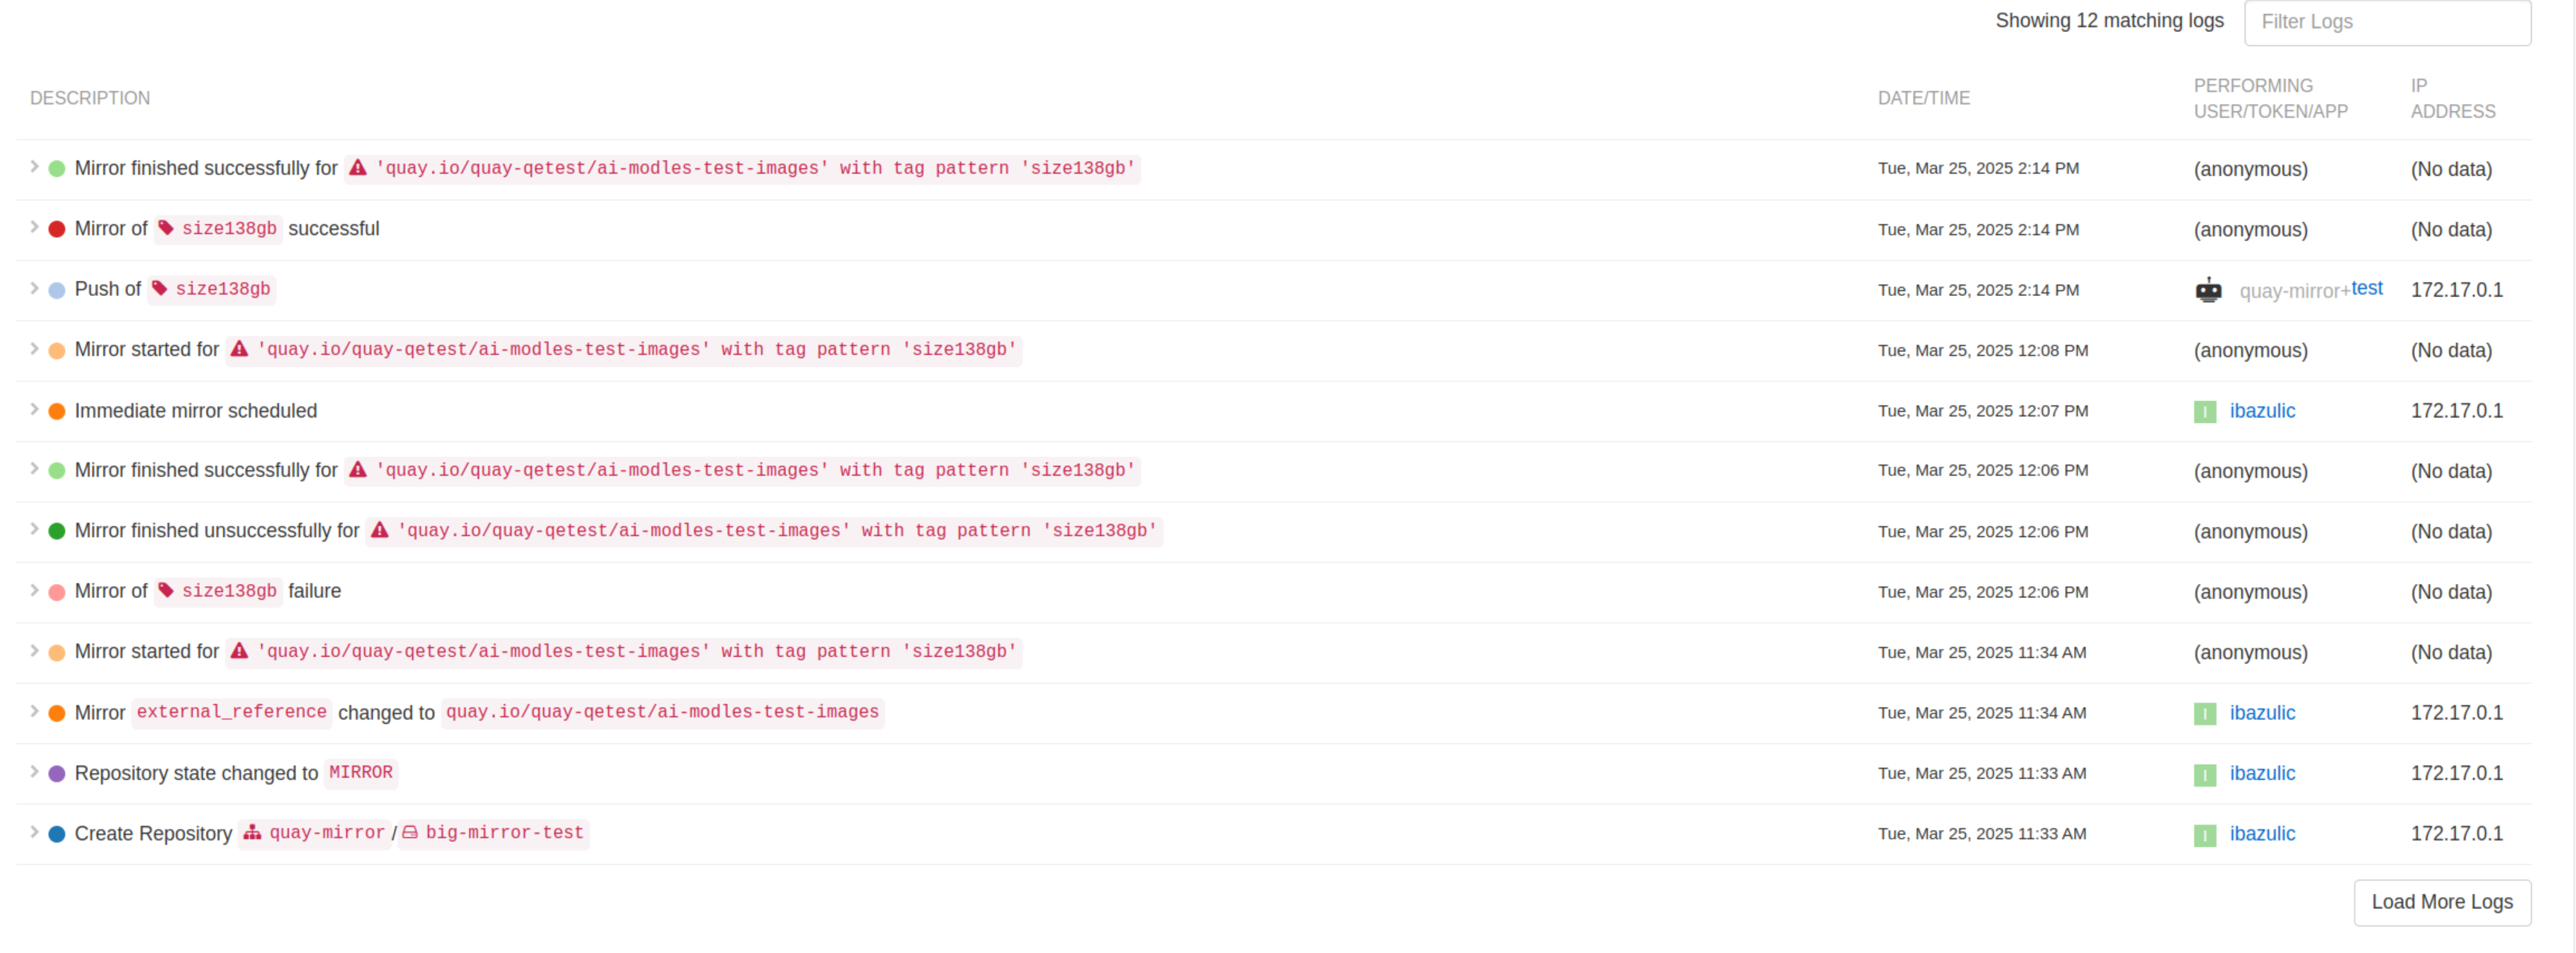Expand the 'Create Repository' log row
The height and width of the screenshot is (953, 2576).
(x=34, y=832)
